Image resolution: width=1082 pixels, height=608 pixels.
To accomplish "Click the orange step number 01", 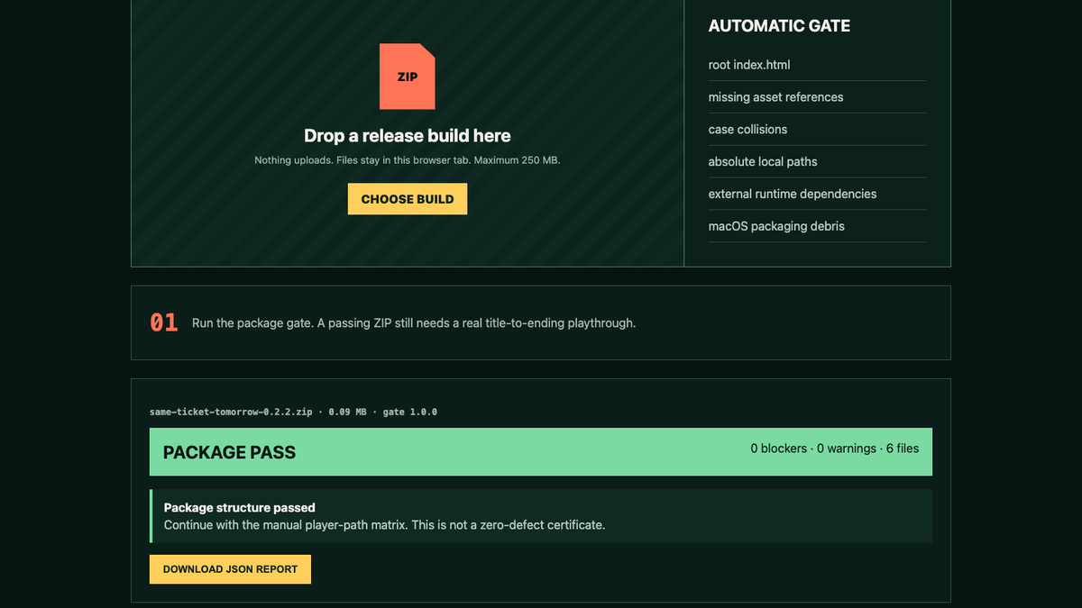I will [x=164, y=322].
